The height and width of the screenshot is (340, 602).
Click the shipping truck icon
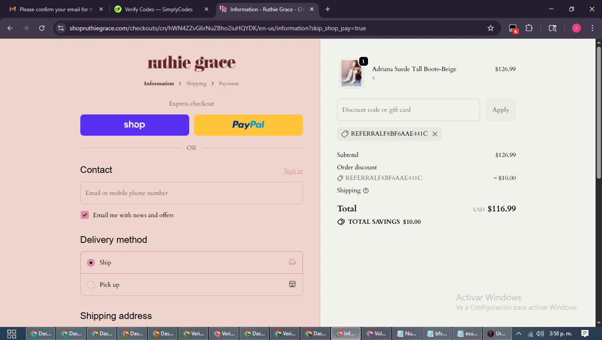[292, 262]
